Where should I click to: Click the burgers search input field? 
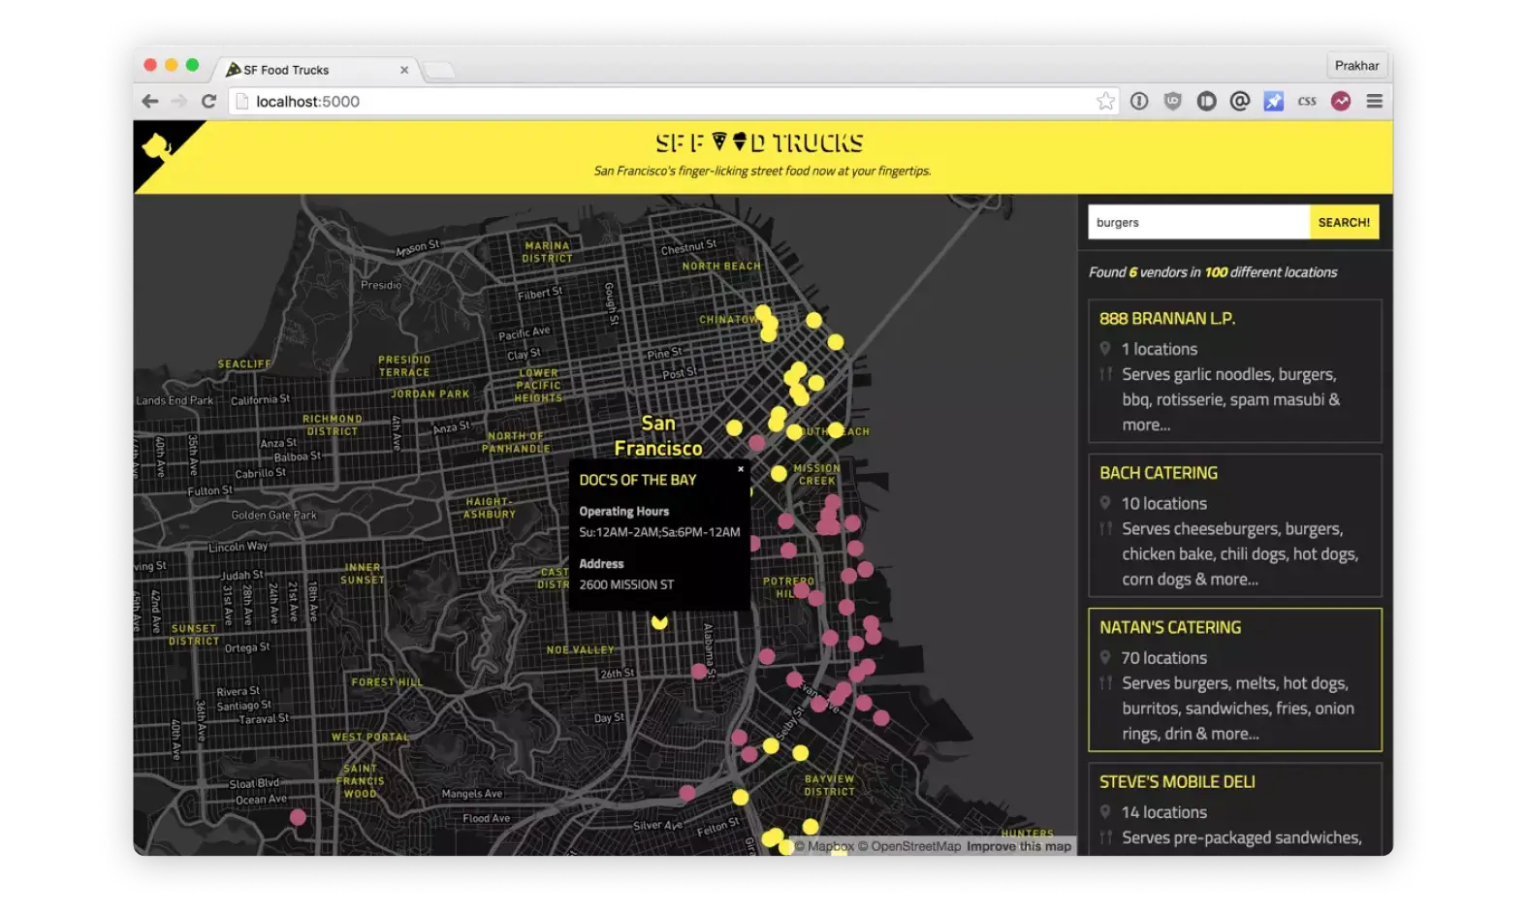tap(1197, 222)
